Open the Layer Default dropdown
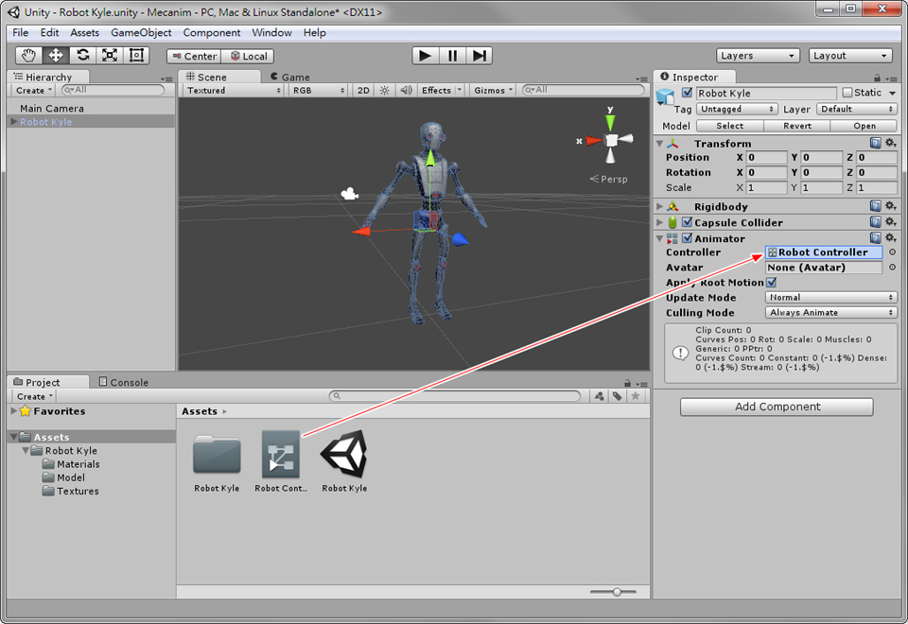The width and height of the screenshot is (908, 624). (x=857, y=109)
